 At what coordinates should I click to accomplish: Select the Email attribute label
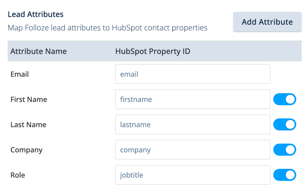(20, 74)
